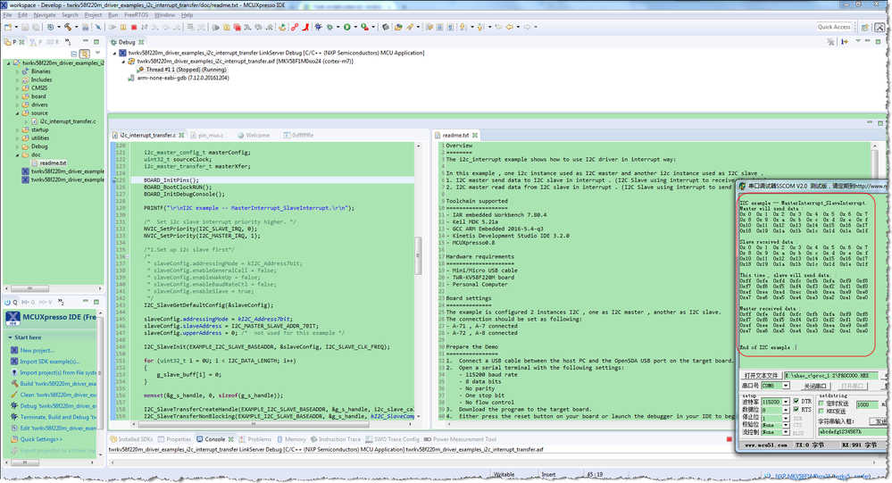
Task: Toggle the RTS checkbox in SSCOM
Action: pyautogui.click(x=796, y=409)
